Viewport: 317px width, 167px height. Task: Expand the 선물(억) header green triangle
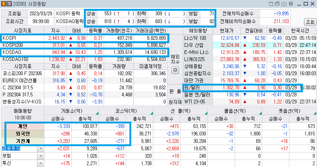click(206, 113)
